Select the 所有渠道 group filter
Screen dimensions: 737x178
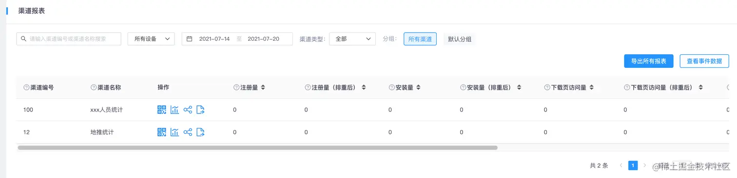tap(420, 39)
